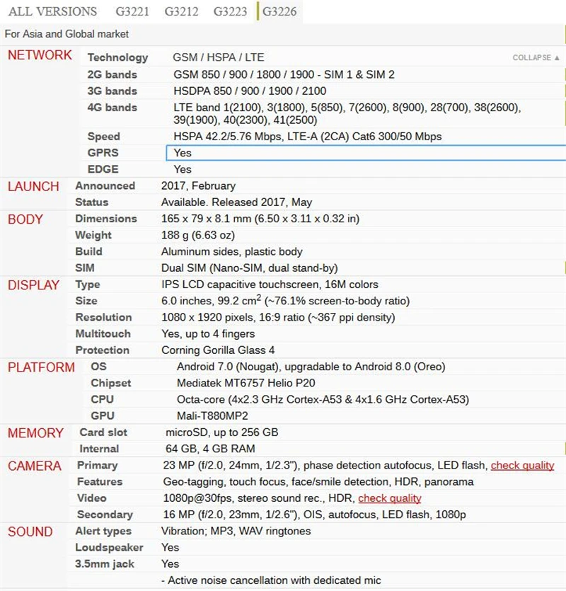Click the Resolution label
The image size is (566, 591).
click(x=103, y=317)
